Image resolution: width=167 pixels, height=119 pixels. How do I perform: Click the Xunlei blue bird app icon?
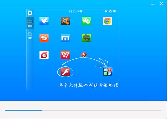pyautogui.click(x=44, y=21)
